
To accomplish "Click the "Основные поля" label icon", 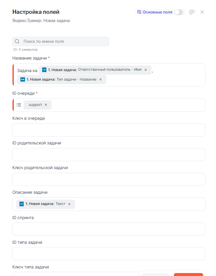I will 139,12.
